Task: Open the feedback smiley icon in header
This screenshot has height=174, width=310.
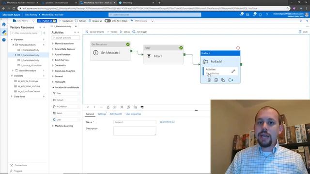Action: (x=261, y=14)
